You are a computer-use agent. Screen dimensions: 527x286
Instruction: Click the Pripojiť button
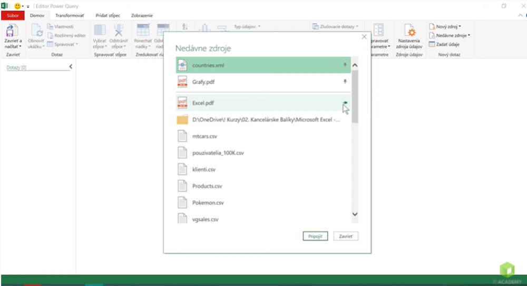(x=316, y=236)
